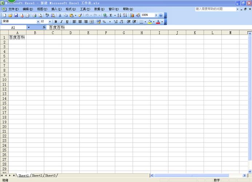Image resolution: width=252 pixels, height=182 pixels.
Task: Open the 插入 (Insert) menu
Action: 56,9
